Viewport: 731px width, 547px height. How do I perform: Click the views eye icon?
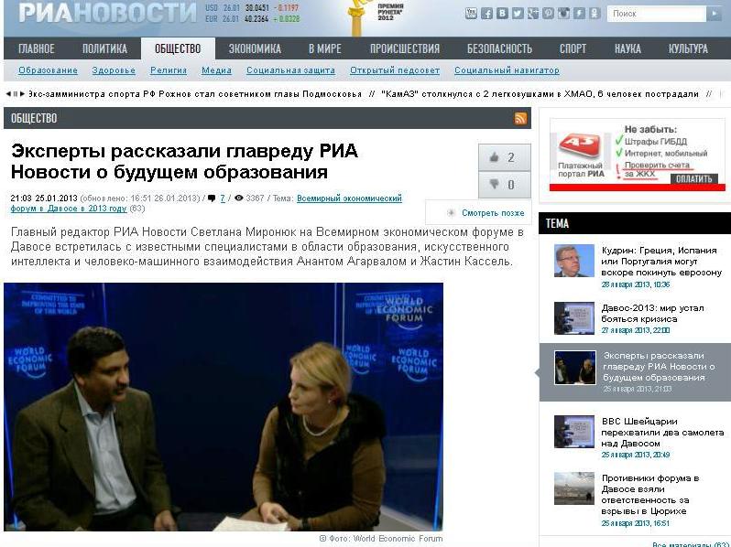point(239,198)
